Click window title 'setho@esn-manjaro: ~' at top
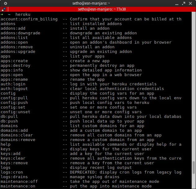Screen dimensions: 196x189 click(91, 3)
